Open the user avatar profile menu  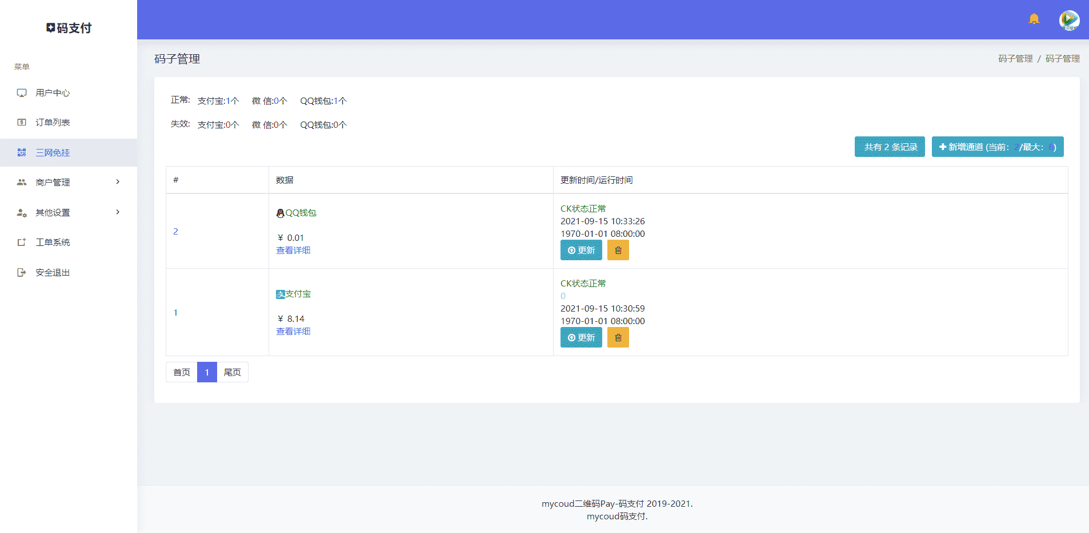point(1068,20)
